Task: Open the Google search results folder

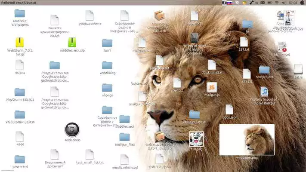Action: pos(55,65)
